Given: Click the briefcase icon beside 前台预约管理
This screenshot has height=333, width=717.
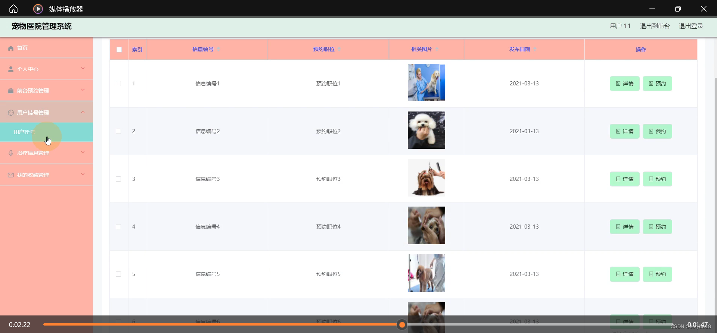Looking at the screenshot, I should click(x=11, y=91).
